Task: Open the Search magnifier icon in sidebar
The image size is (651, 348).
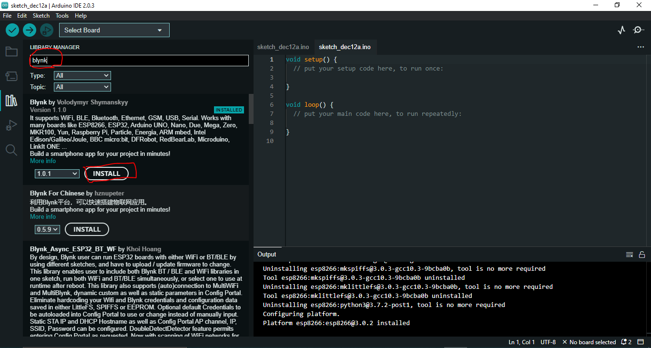Action: (x=11, y=150)
